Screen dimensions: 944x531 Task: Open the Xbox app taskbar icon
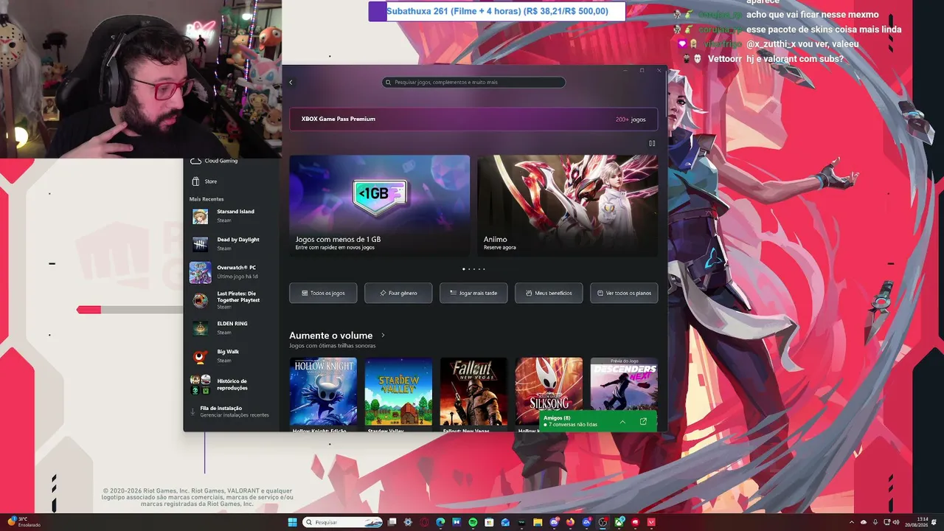pyautogui.click(x=619, y=522)
